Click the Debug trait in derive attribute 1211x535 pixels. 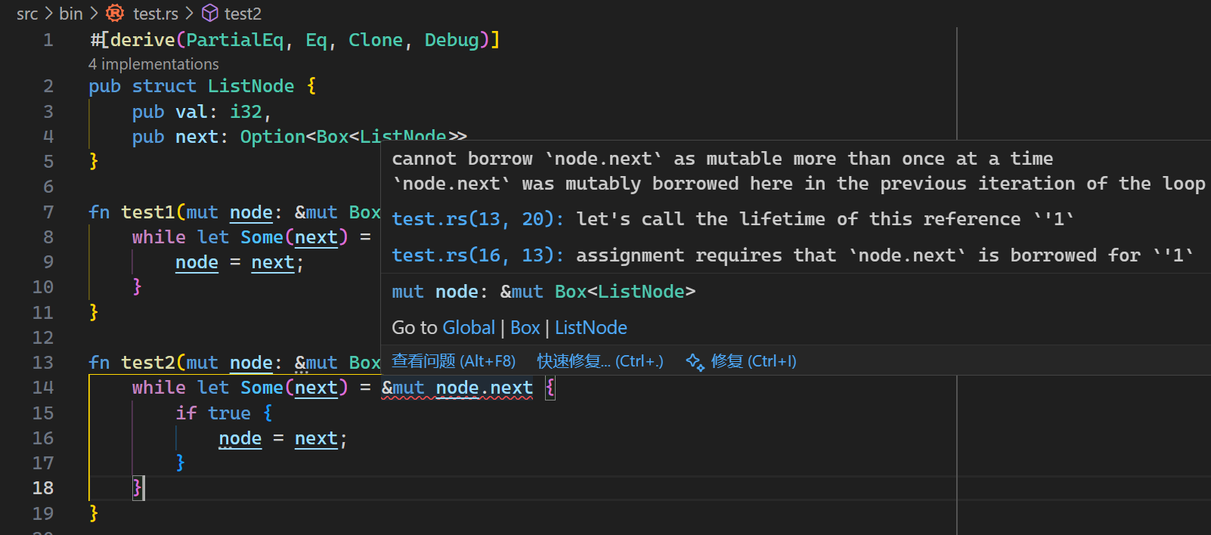pos(451,40)
